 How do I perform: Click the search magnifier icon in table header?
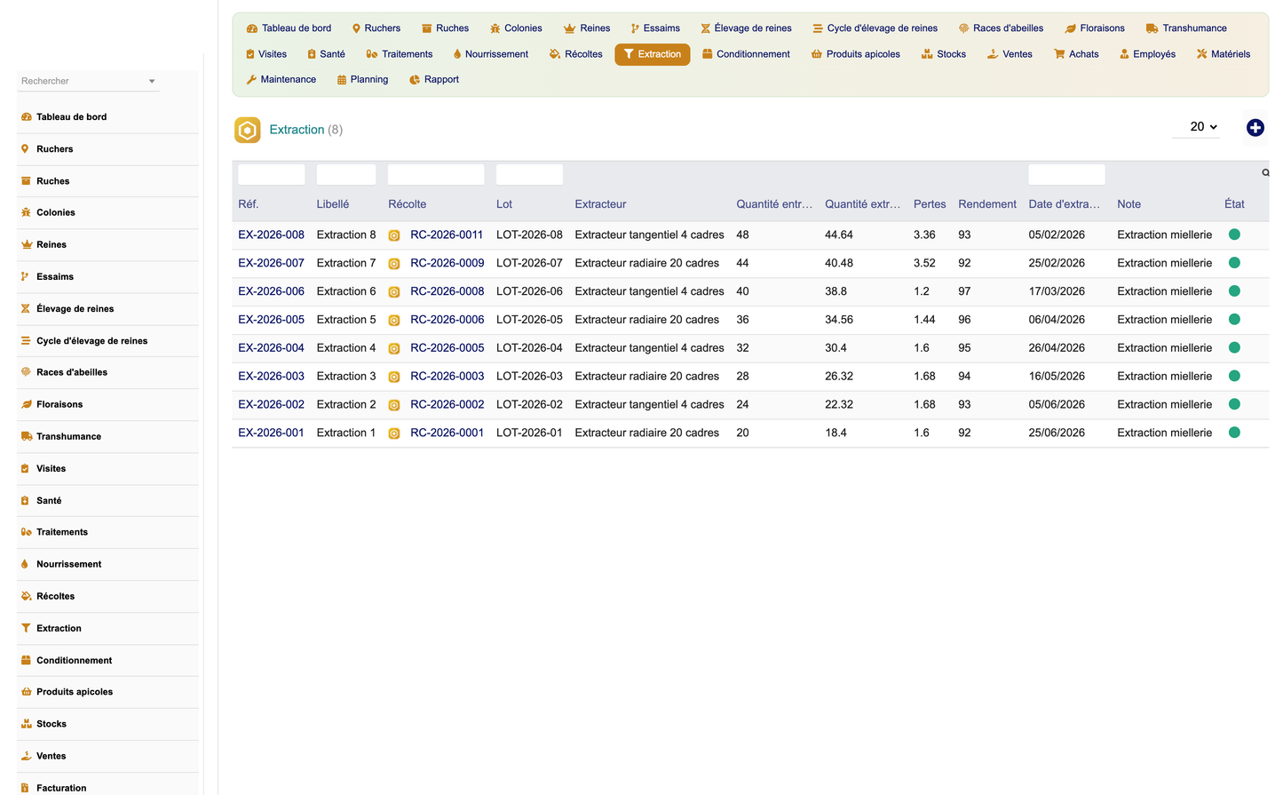click(x=1265, y=173)
